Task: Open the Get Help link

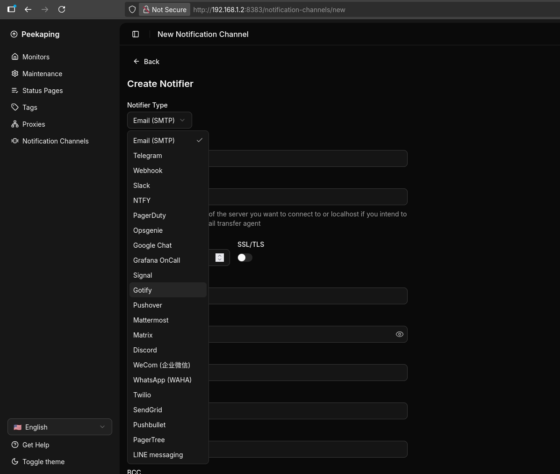Action: click(36, 445)
